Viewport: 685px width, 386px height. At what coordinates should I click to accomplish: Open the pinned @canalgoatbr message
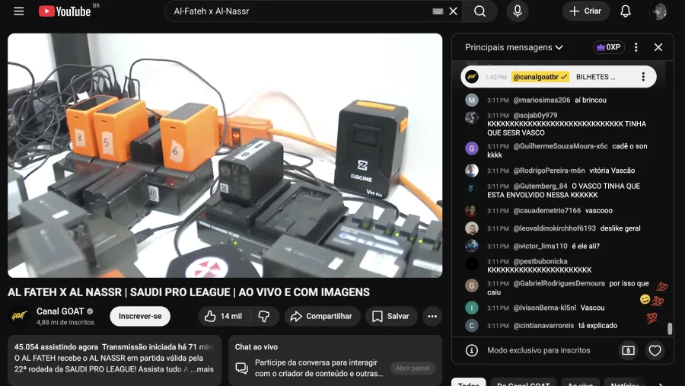click(559, 77)
